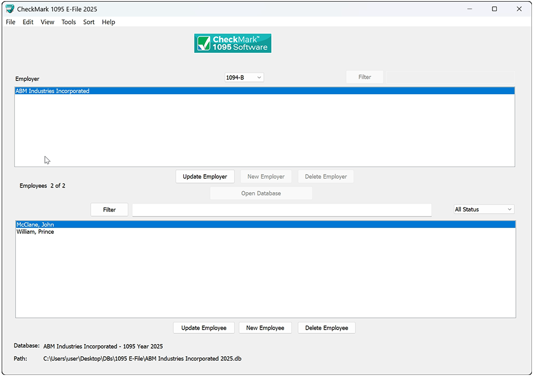Click the Open Database button
Screen dimensions: 533x376
(261, 193)
